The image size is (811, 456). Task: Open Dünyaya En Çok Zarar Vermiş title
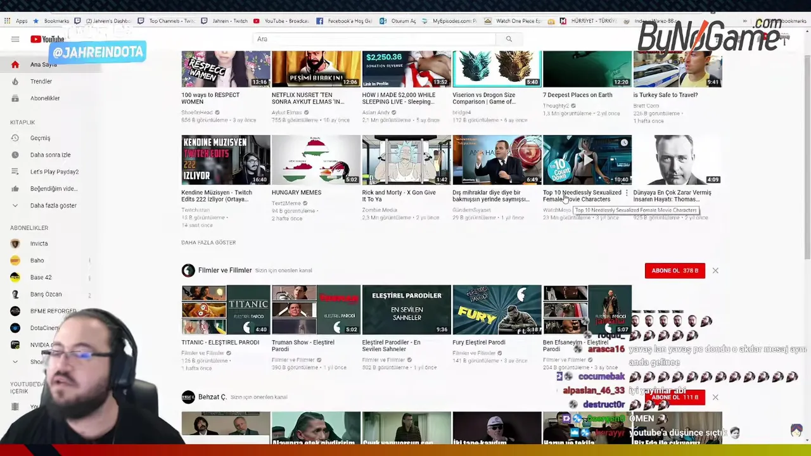tap(672, 196)
